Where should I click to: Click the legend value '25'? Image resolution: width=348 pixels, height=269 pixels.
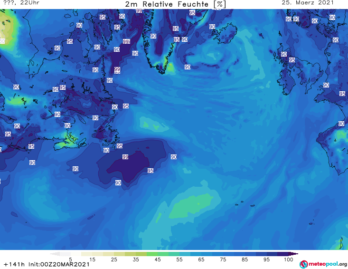tap(114, 259)
